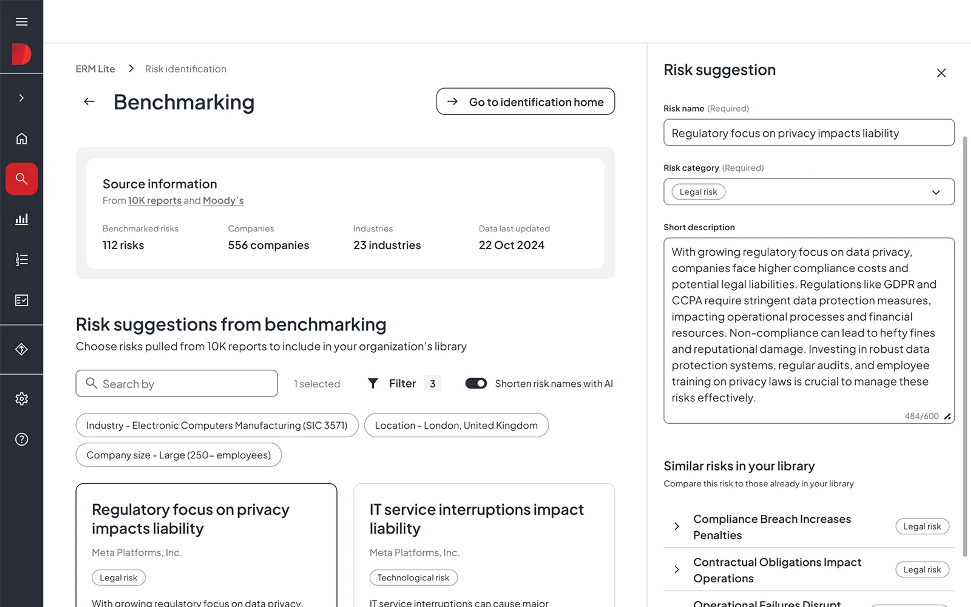Open the Settings gear icon

pyautogui.click(x=21, y=399)
